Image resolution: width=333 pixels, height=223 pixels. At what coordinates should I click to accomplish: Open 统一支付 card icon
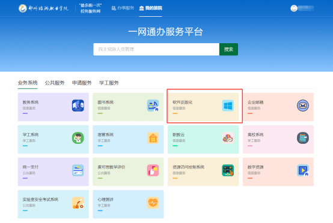[78, 170]
